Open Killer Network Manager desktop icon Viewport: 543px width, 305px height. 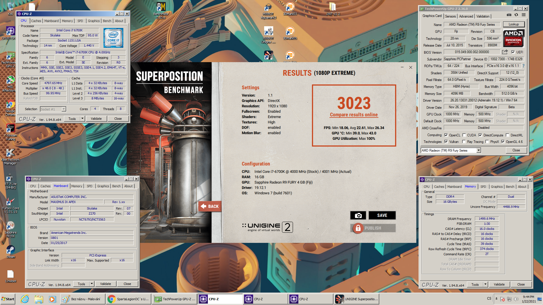(x=10, y=157)
